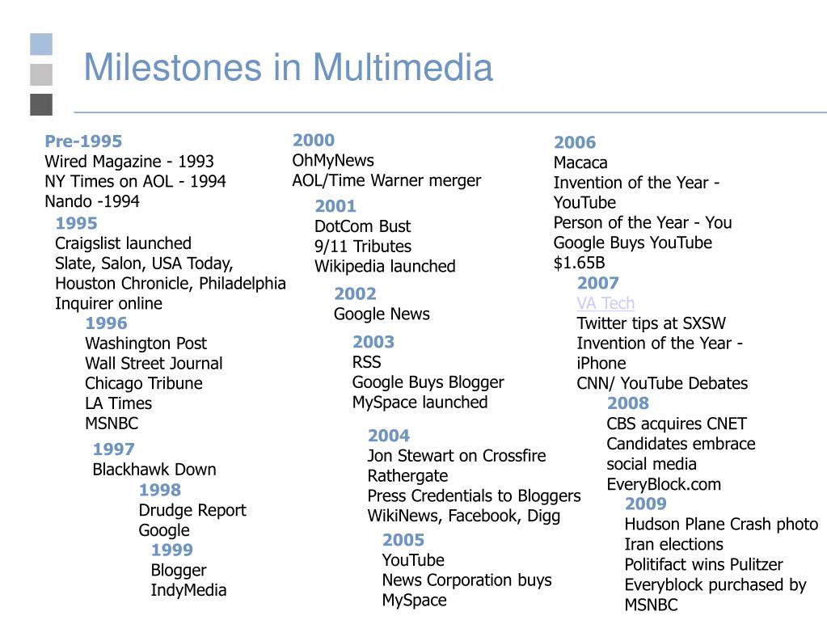827x620 pixels.
Task: Click 9/11 Tributes entry
Action: click(363, 247)
